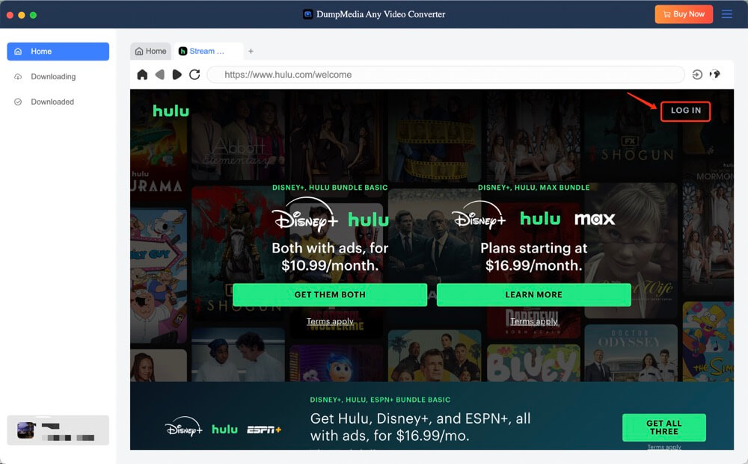This screenshot has height=464, width=748.
Task: Click DumpMedia app logo in title bar
Action: point(308,14)
